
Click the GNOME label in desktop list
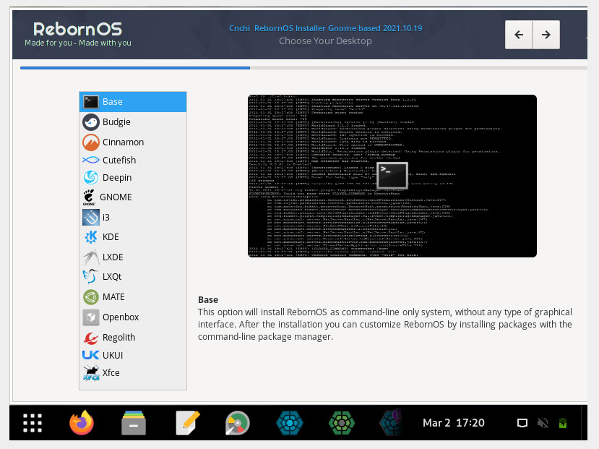pos(116,197)
